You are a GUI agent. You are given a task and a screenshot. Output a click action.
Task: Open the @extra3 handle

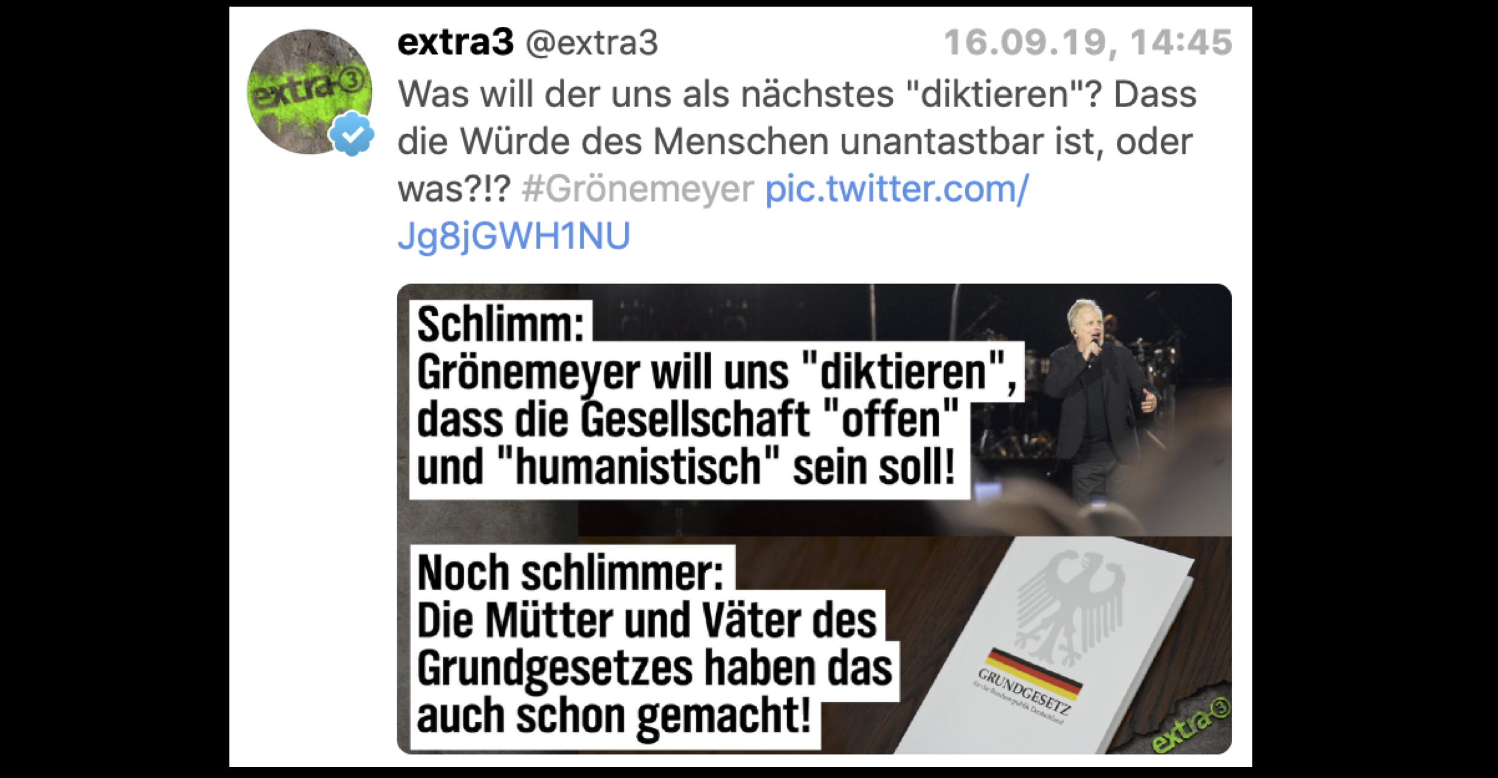pyautogui.click(x=592, y=43)
